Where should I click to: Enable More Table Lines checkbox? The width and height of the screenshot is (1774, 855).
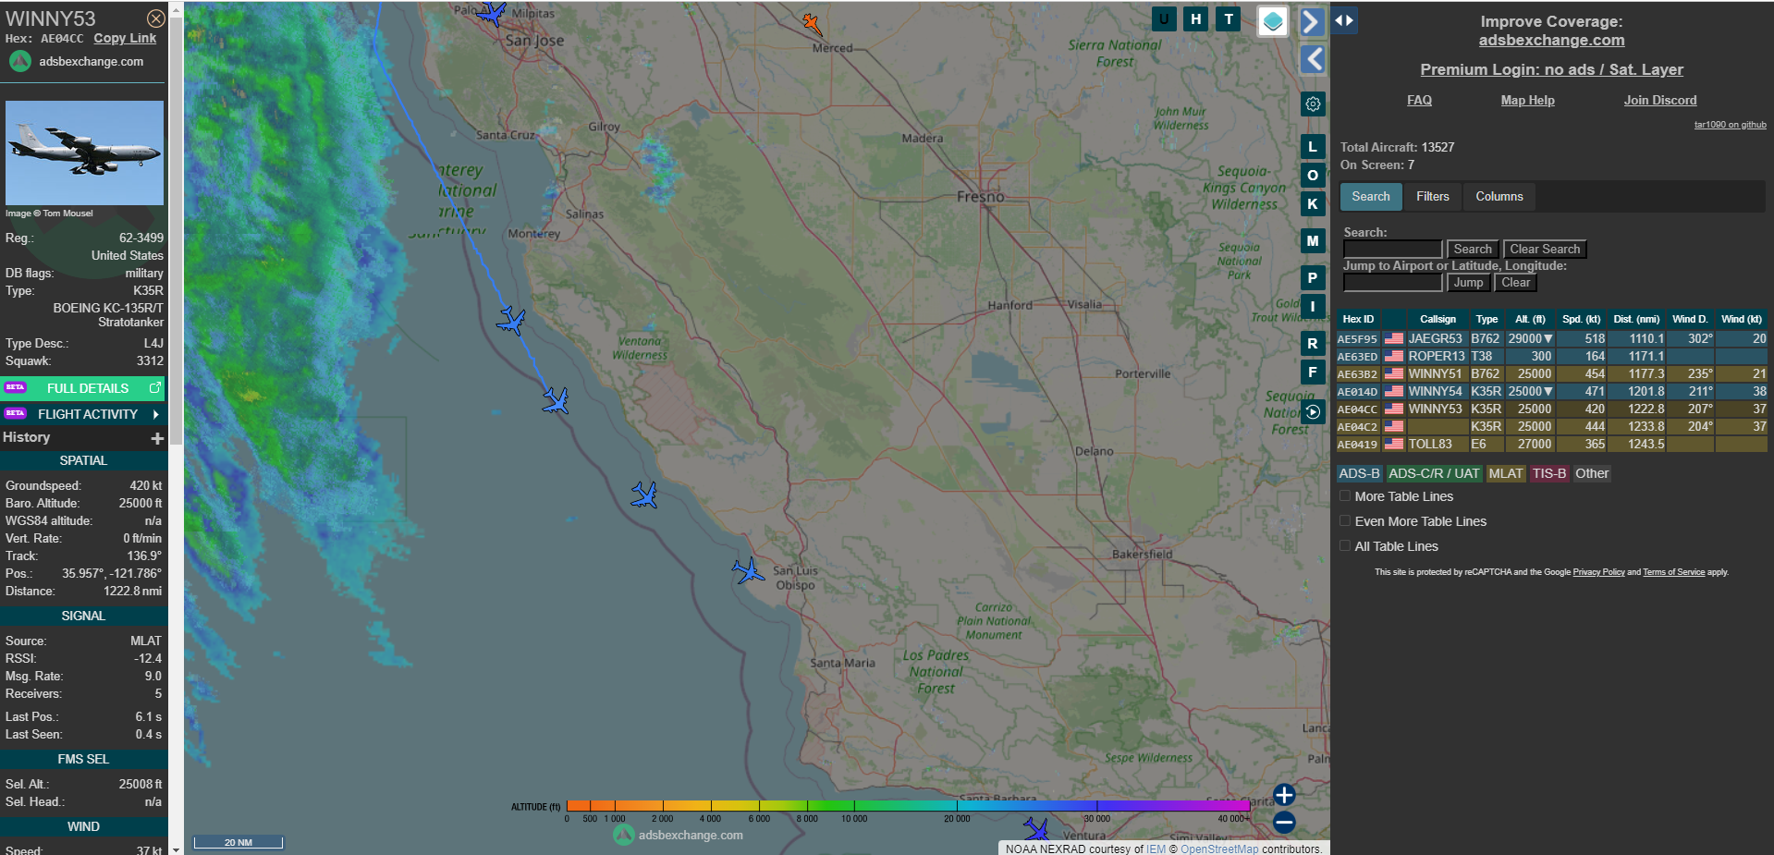[x=1345, y=496]
